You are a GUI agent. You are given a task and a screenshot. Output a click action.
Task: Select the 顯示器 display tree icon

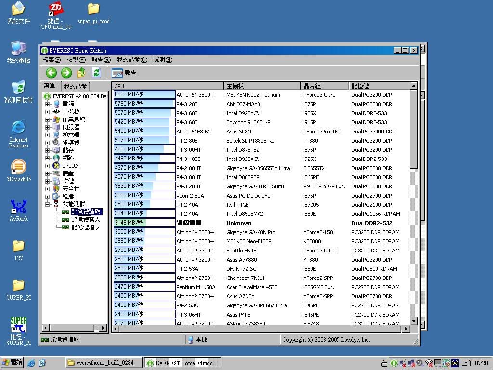pyautogui.click(x=56, y=135)
